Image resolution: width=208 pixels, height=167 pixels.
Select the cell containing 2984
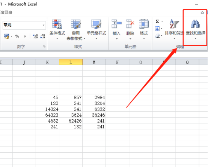click(x=94, y=97)
